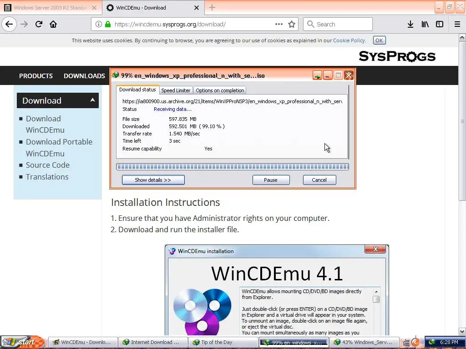This screenshot has width=466, height=349.
Task: Send download dialog to tray icon
Action: (x=317, y=75)
